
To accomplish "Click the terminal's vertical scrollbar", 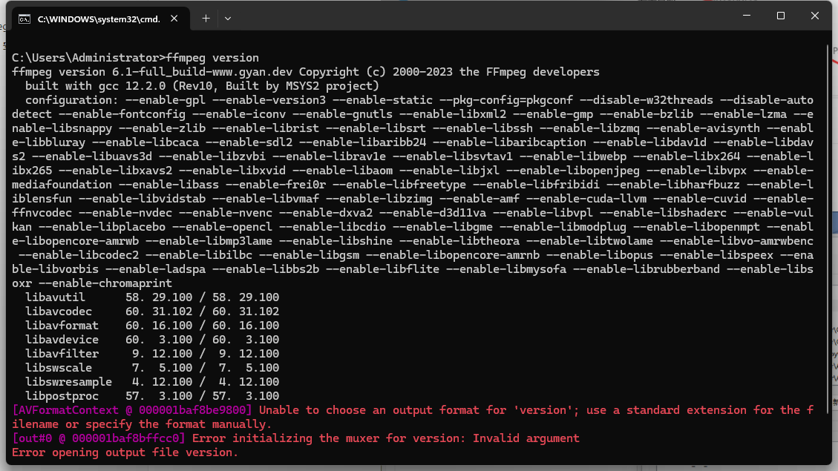I will click(829, 230).
